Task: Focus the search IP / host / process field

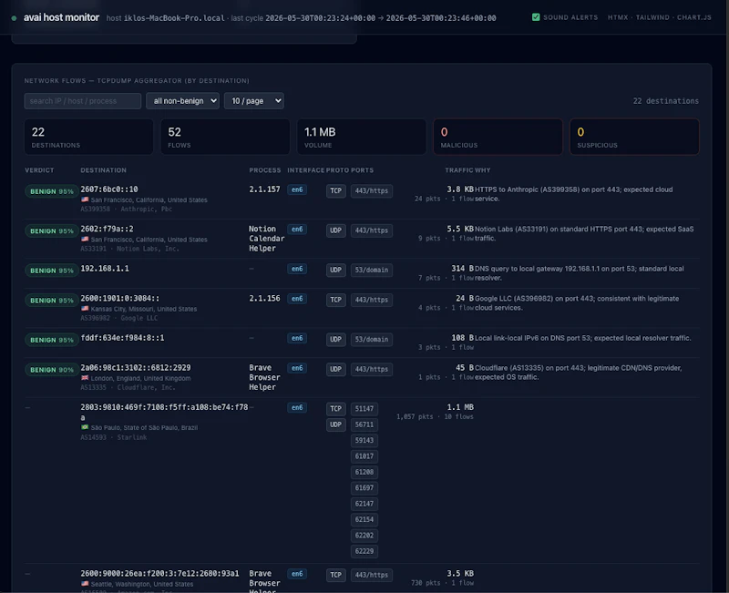Action: [83, 101]
